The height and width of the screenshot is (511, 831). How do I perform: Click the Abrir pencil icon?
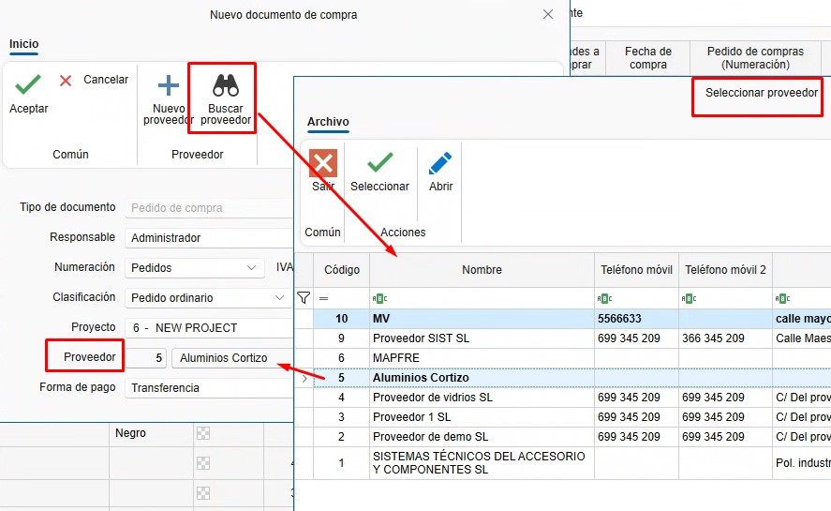(440, 163)
